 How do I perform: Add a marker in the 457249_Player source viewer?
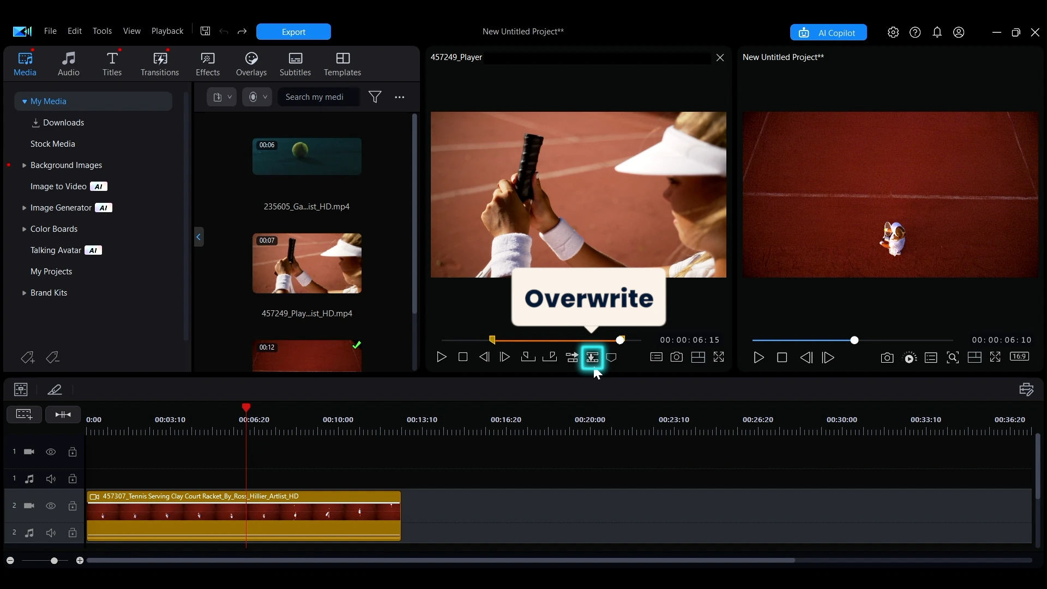612,358
